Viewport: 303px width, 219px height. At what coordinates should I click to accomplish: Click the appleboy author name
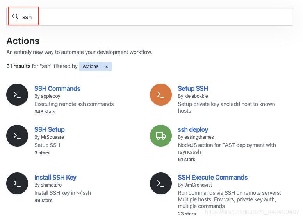tap(50, 96)
